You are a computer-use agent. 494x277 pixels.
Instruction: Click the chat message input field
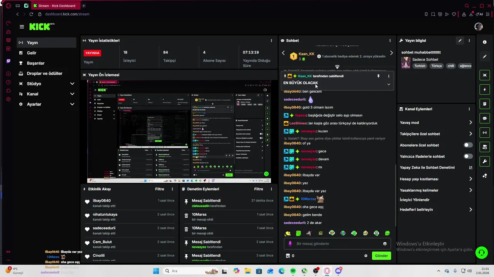point(338,244)
